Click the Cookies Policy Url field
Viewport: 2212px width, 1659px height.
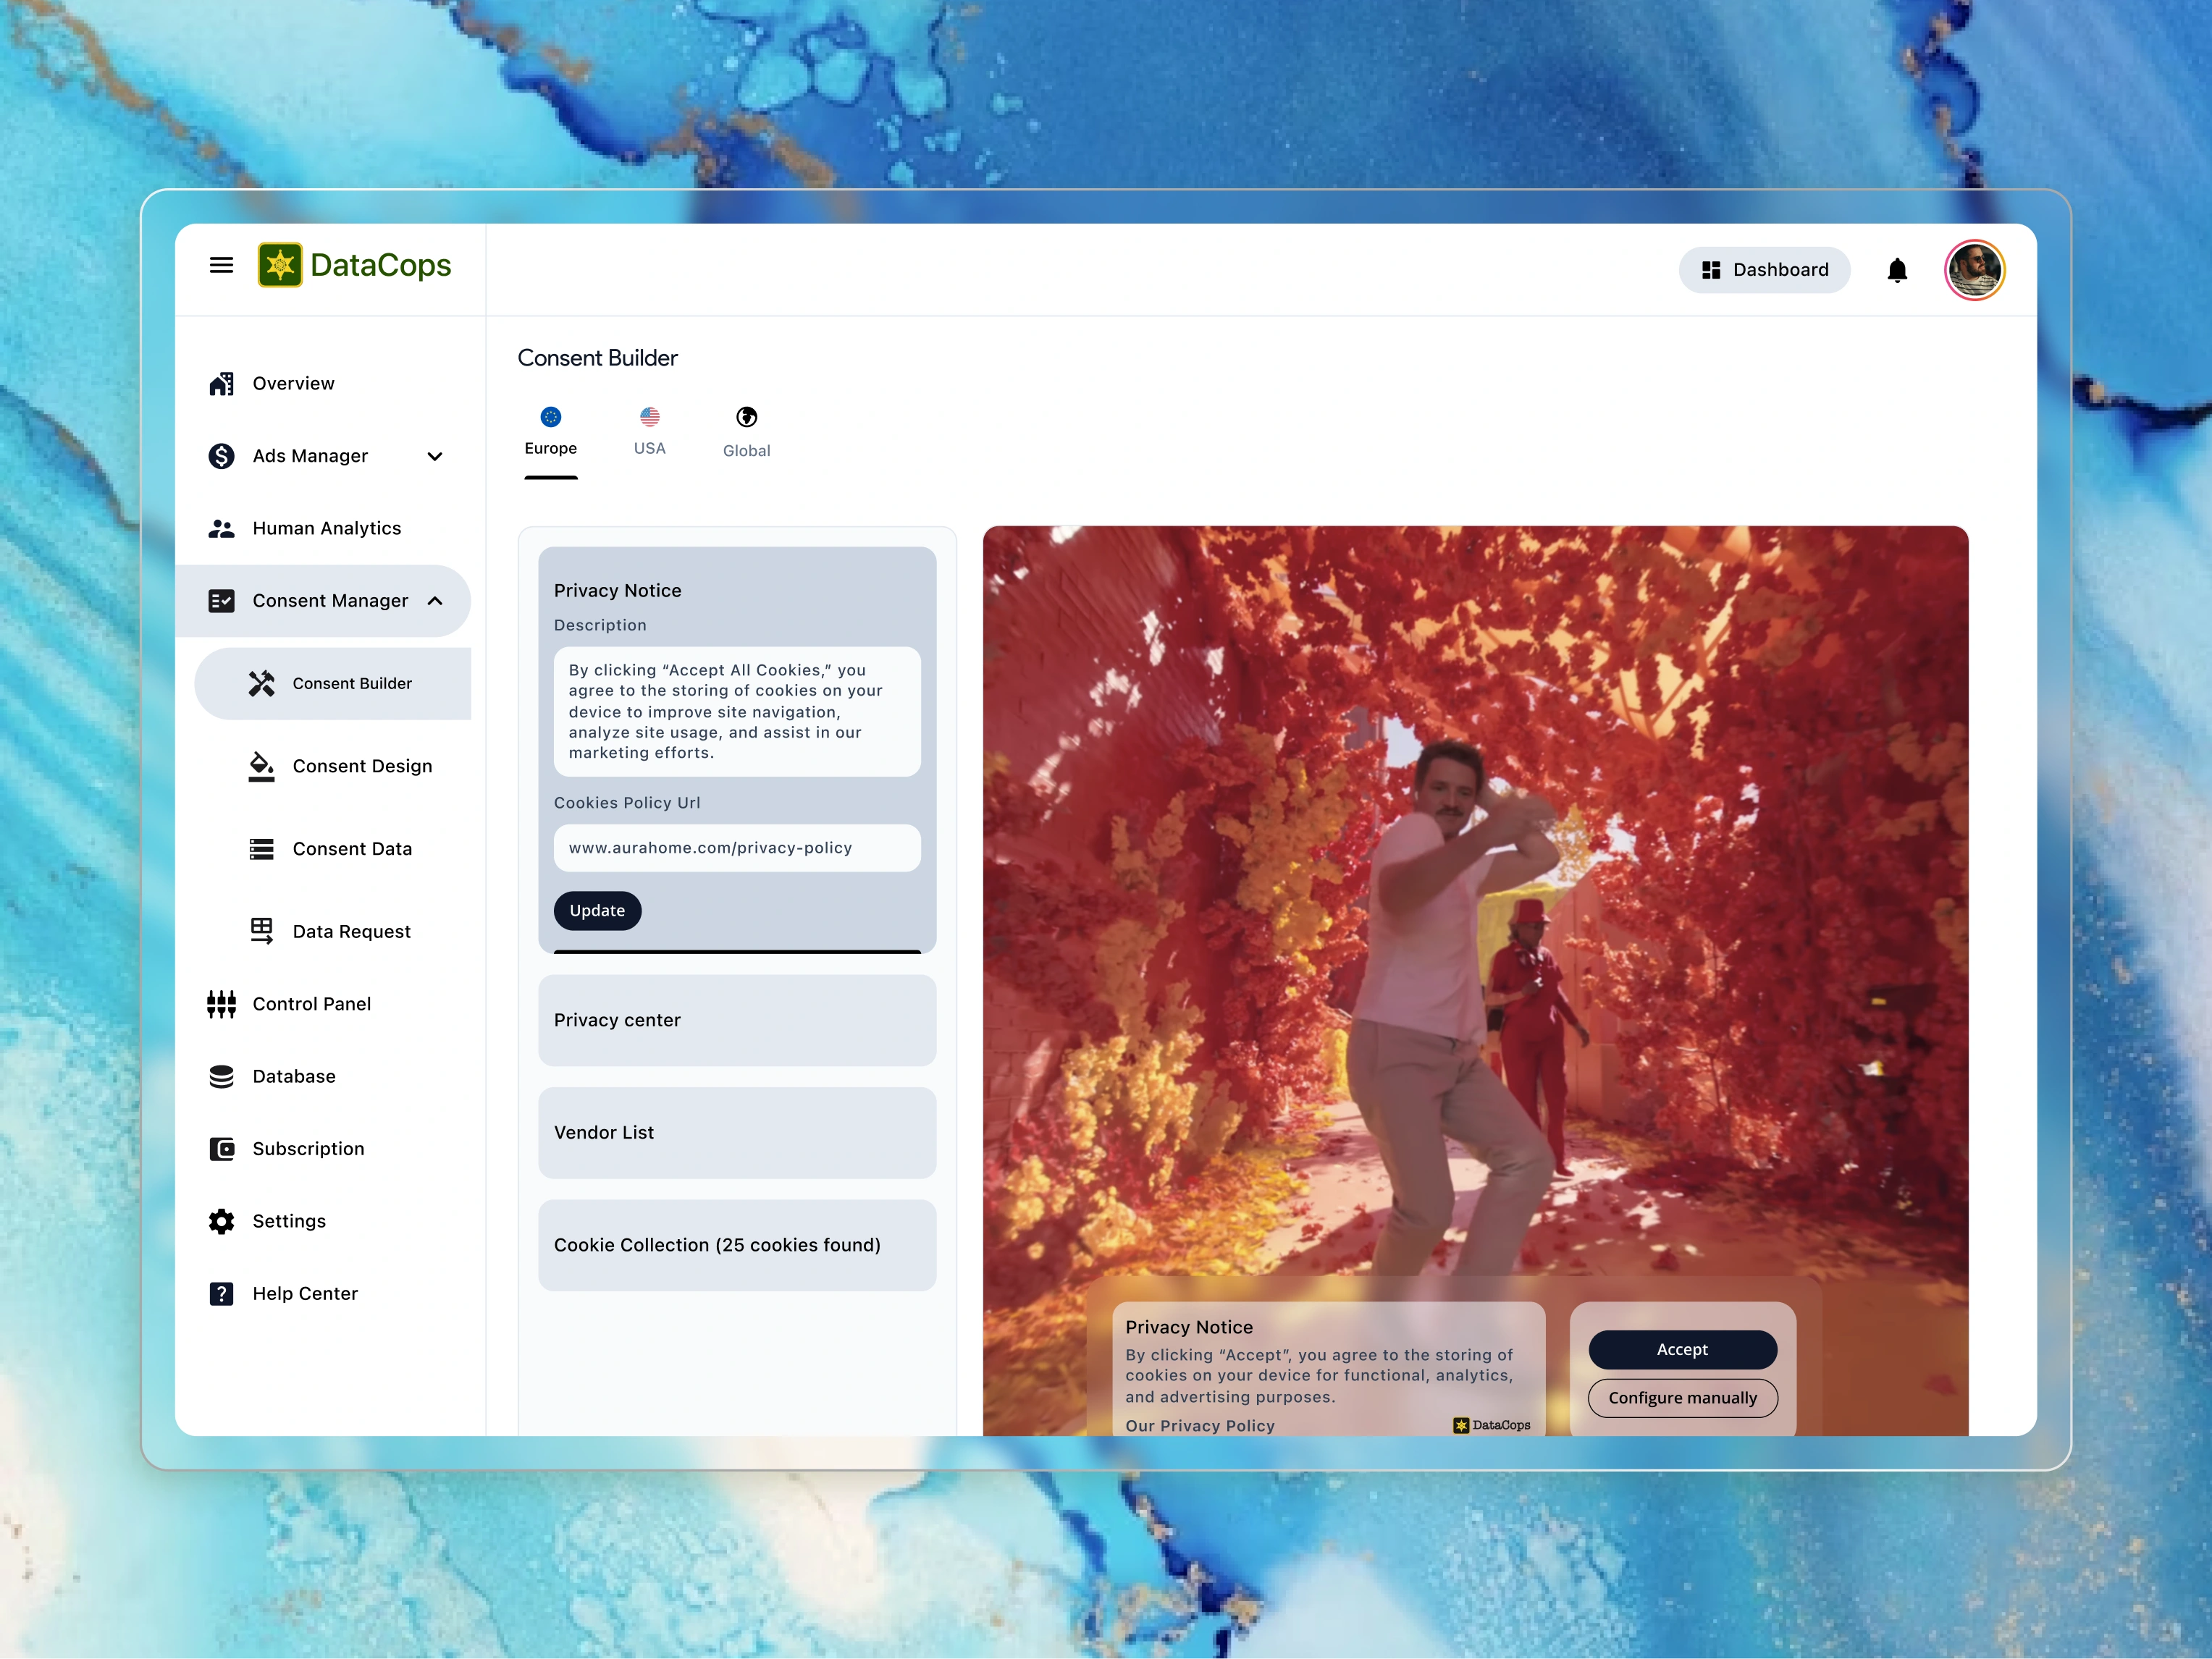pyautogui.click(x=737, y=848)
